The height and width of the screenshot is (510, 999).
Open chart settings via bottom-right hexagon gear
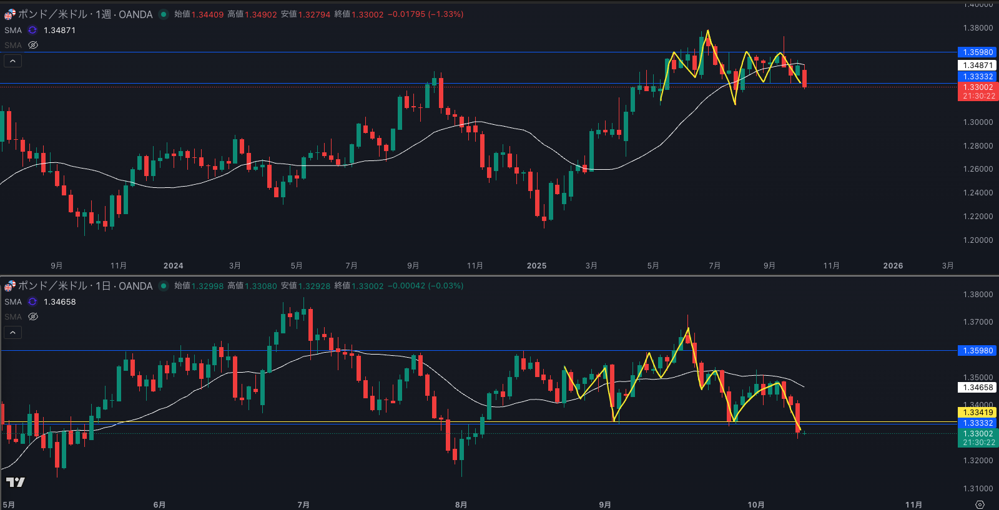point(980,504)
